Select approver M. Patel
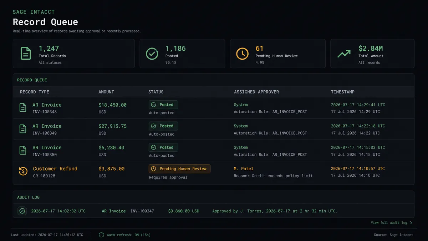Screen dimensions: 428x241 coord(244,169)
